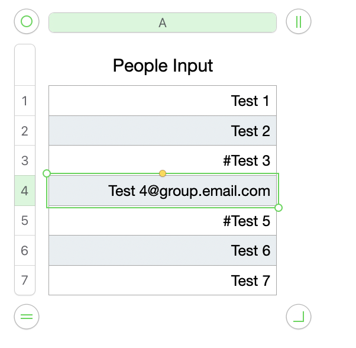Screen dimensions: 356x348
Task: Click the Test 4@group.email.com cell
Action: click(163, 191)
